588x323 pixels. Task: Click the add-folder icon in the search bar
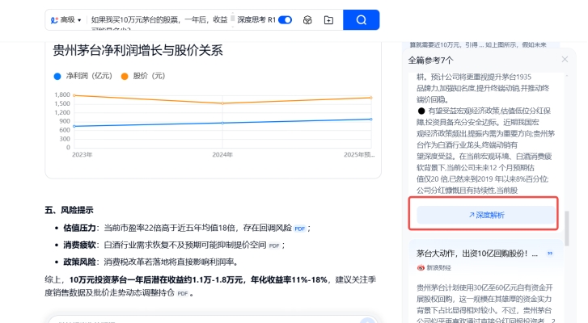pos(328,19)
